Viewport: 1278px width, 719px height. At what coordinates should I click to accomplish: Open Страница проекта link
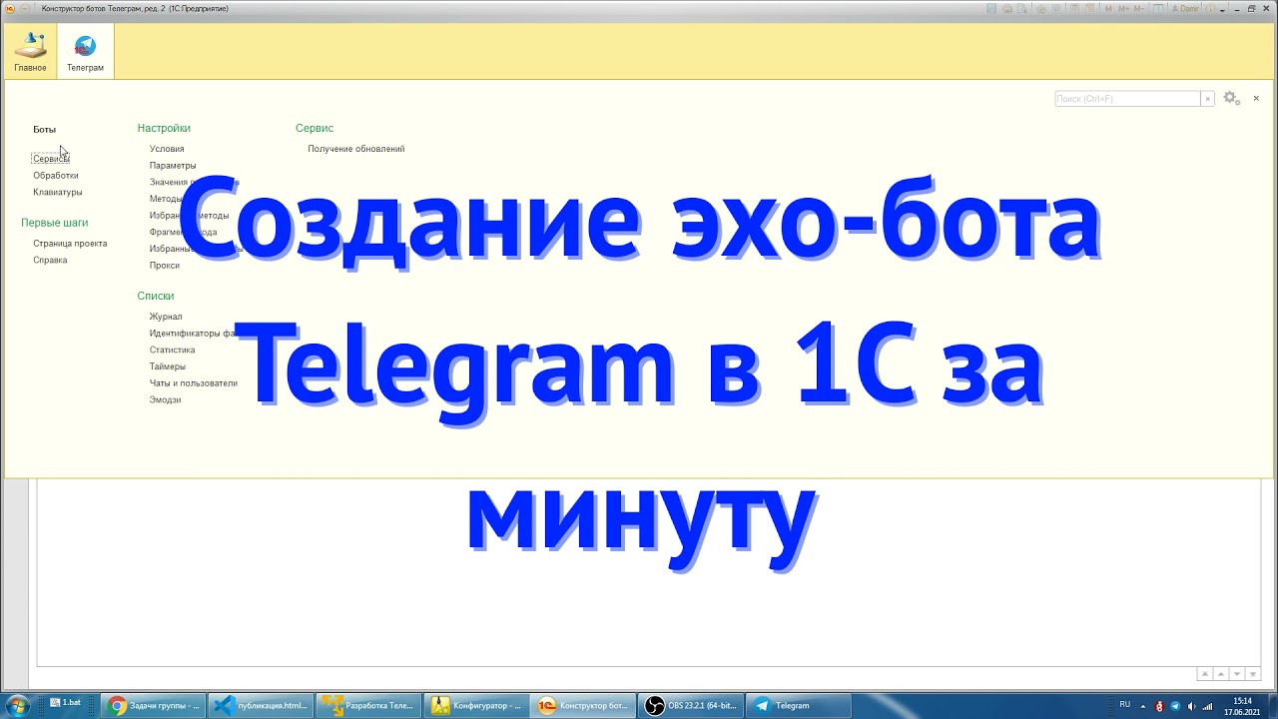[x=70, y=244]
